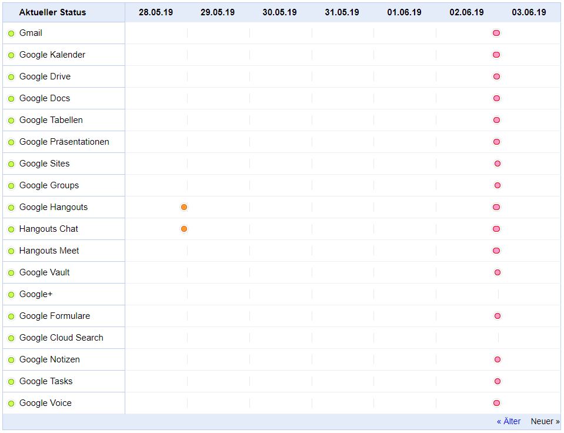Select the Google Formulare service name
Image resolution: width=564 pixels, height=433 pixels.
55,316
